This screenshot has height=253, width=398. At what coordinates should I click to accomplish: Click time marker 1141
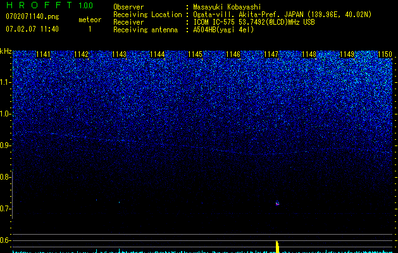point(43,54)
